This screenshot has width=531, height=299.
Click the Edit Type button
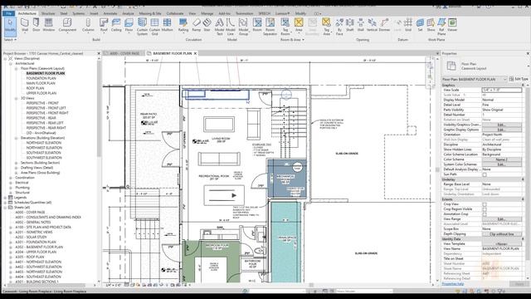[x=519, y=79]
